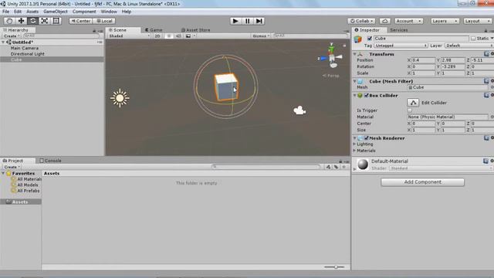Open the Layers dropdown
The width and height of the screenshot is (494, 278).
click(x=445, y=21)
